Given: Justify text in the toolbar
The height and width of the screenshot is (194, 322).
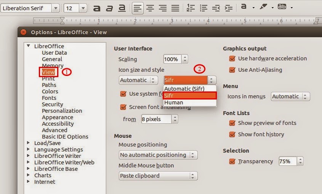Looking at the screenshot, I should (175, 8).
